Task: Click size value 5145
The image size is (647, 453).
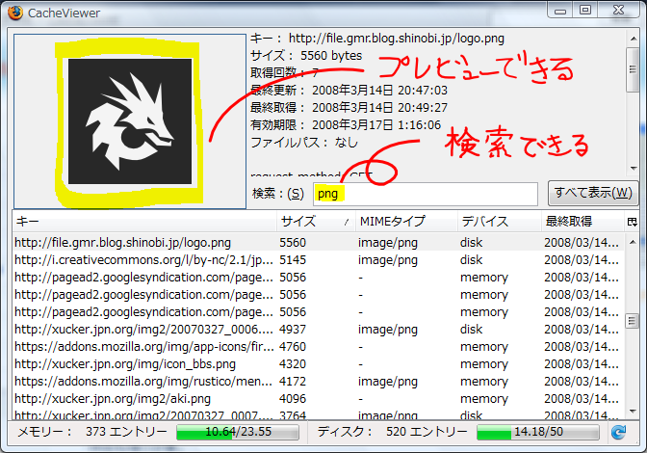Action: (x=293, y=259)
